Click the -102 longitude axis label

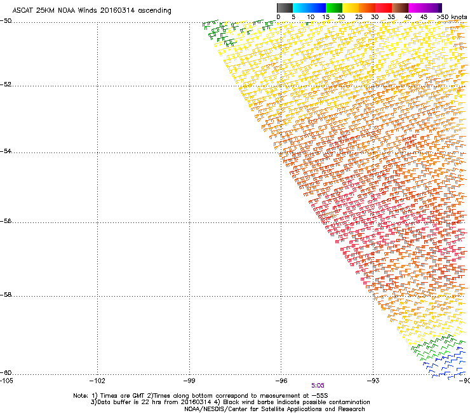(x=97, y=381)
